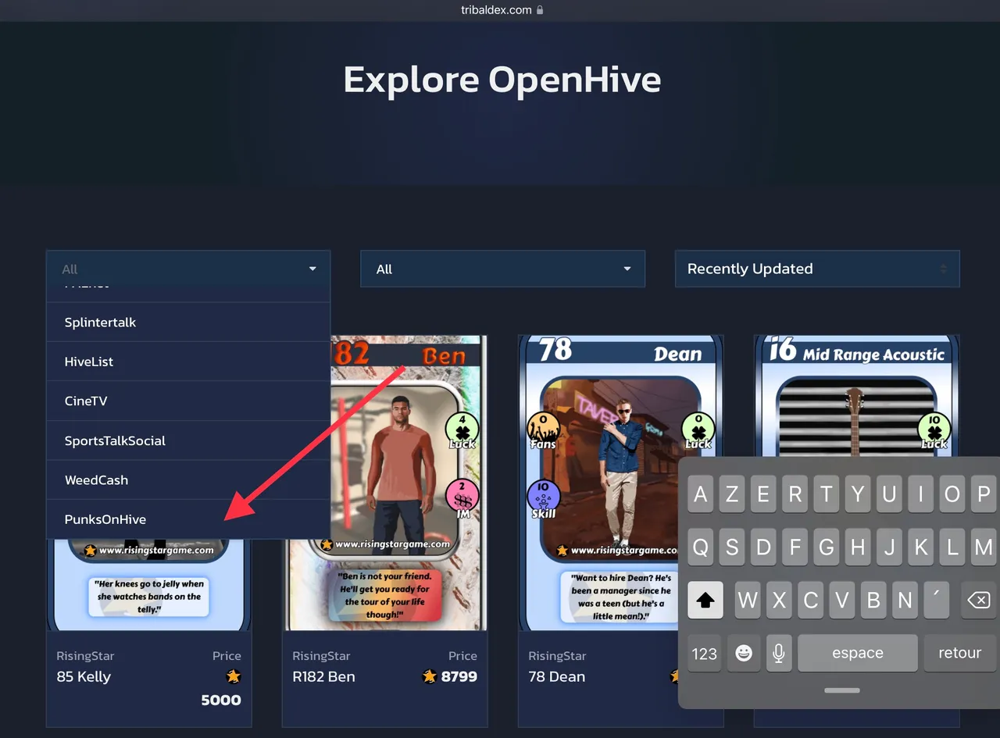The image size is (1000, 738).
Task: Open the middle All filter dropdown
Action: click(x=502, y=269)
